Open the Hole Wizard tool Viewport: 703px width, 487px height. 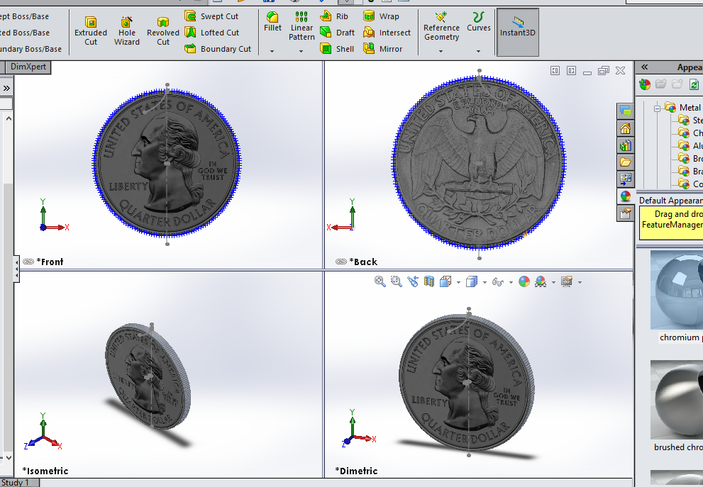127,31
